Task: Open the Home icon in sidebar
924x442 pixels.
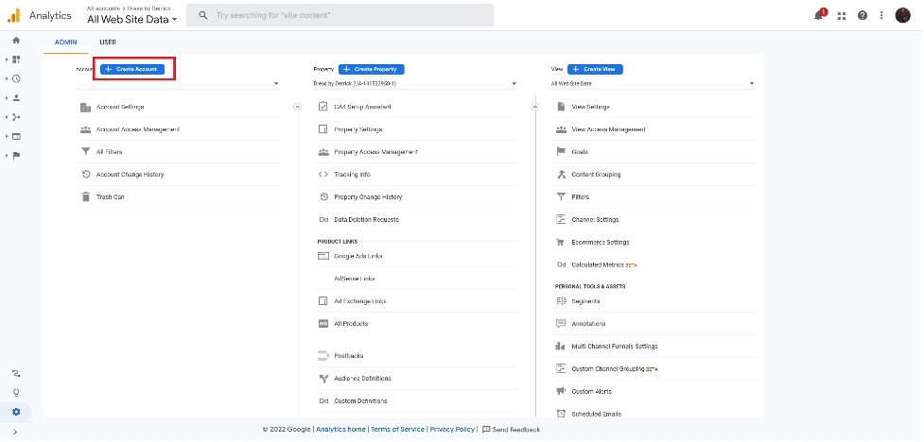Action: pyautogui.click(x=16, y=40)
